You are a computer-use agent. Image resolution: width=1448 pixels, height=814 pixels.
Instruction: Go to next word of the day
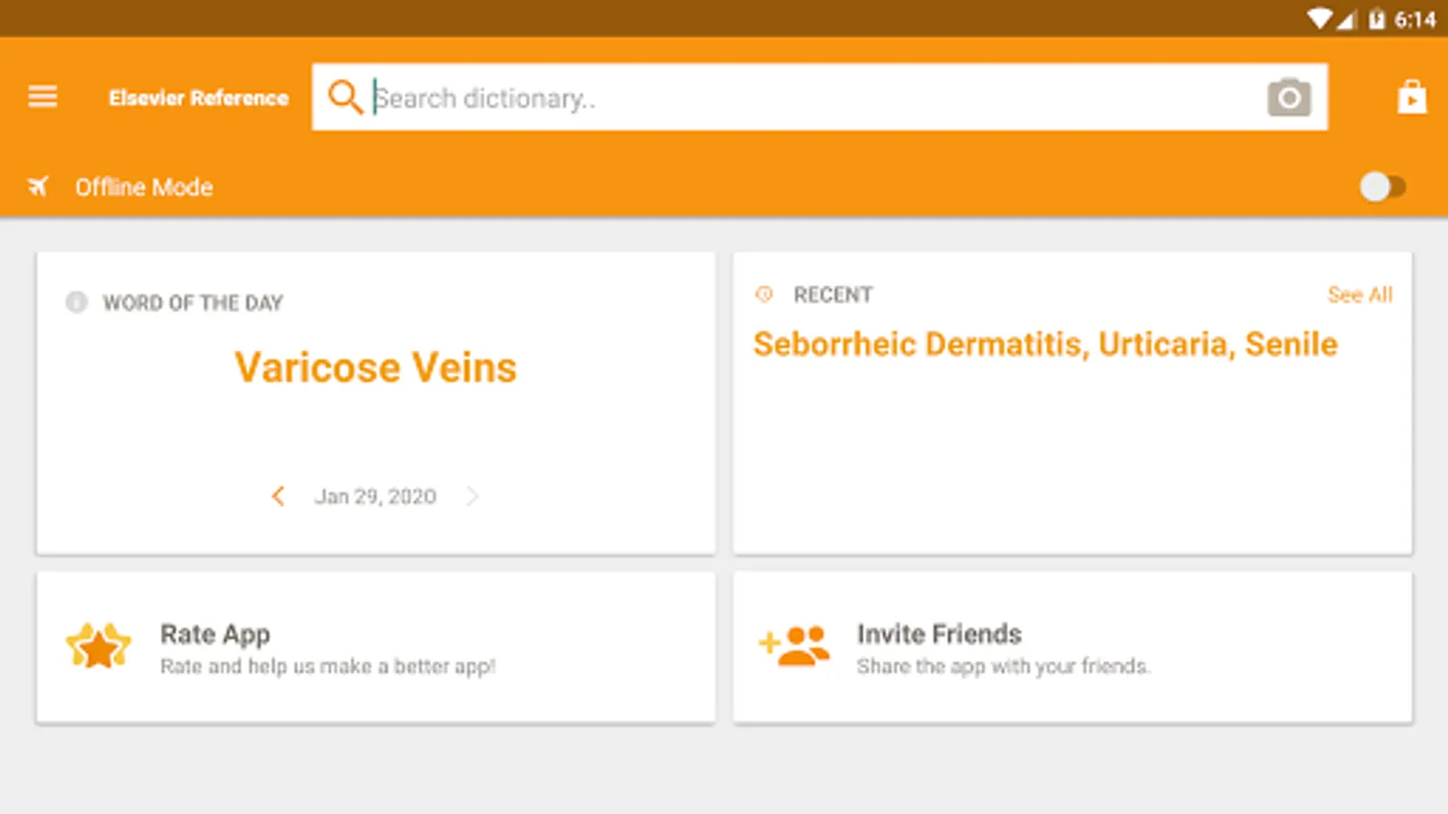pos(472,496)
